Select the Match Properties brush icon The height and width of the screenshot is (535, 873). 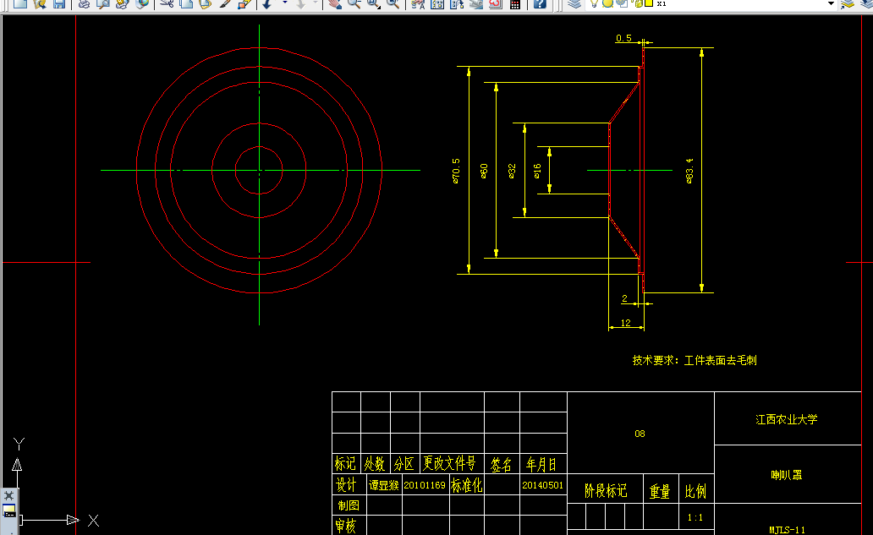[x=225, y=4]
